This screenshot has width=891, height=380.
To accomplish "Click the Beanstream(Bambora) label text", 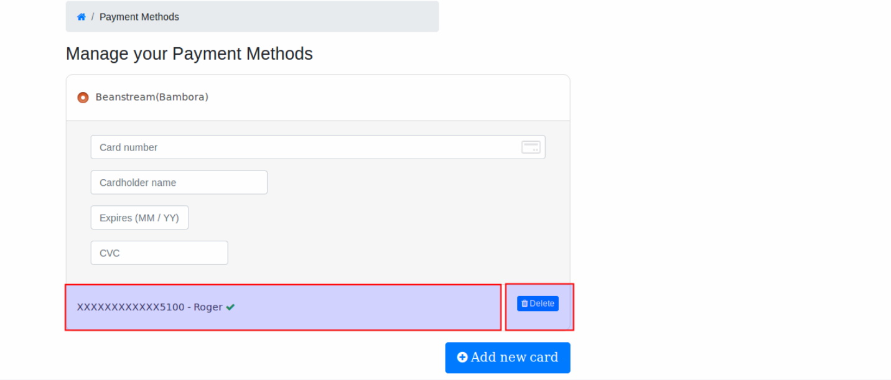I will (152, 97).
